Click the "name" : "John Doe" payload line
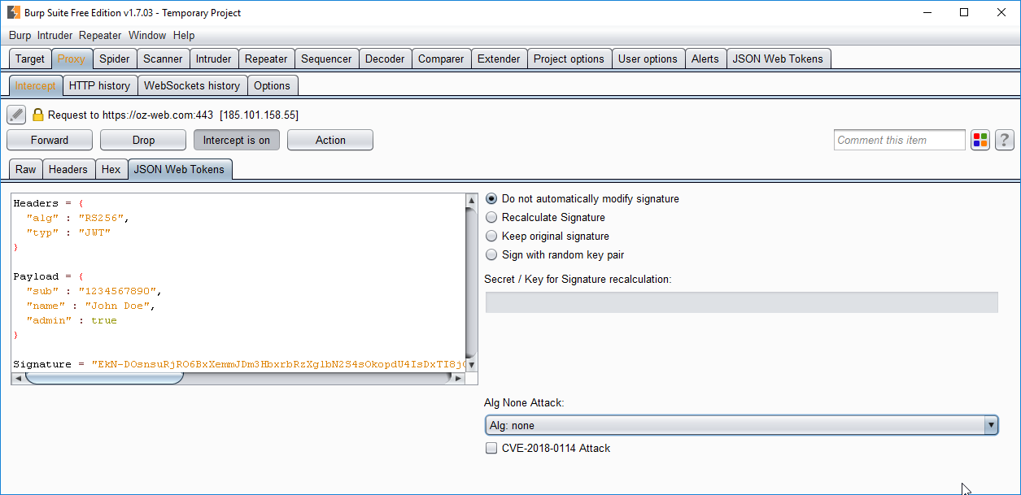 tap(90, 306)
